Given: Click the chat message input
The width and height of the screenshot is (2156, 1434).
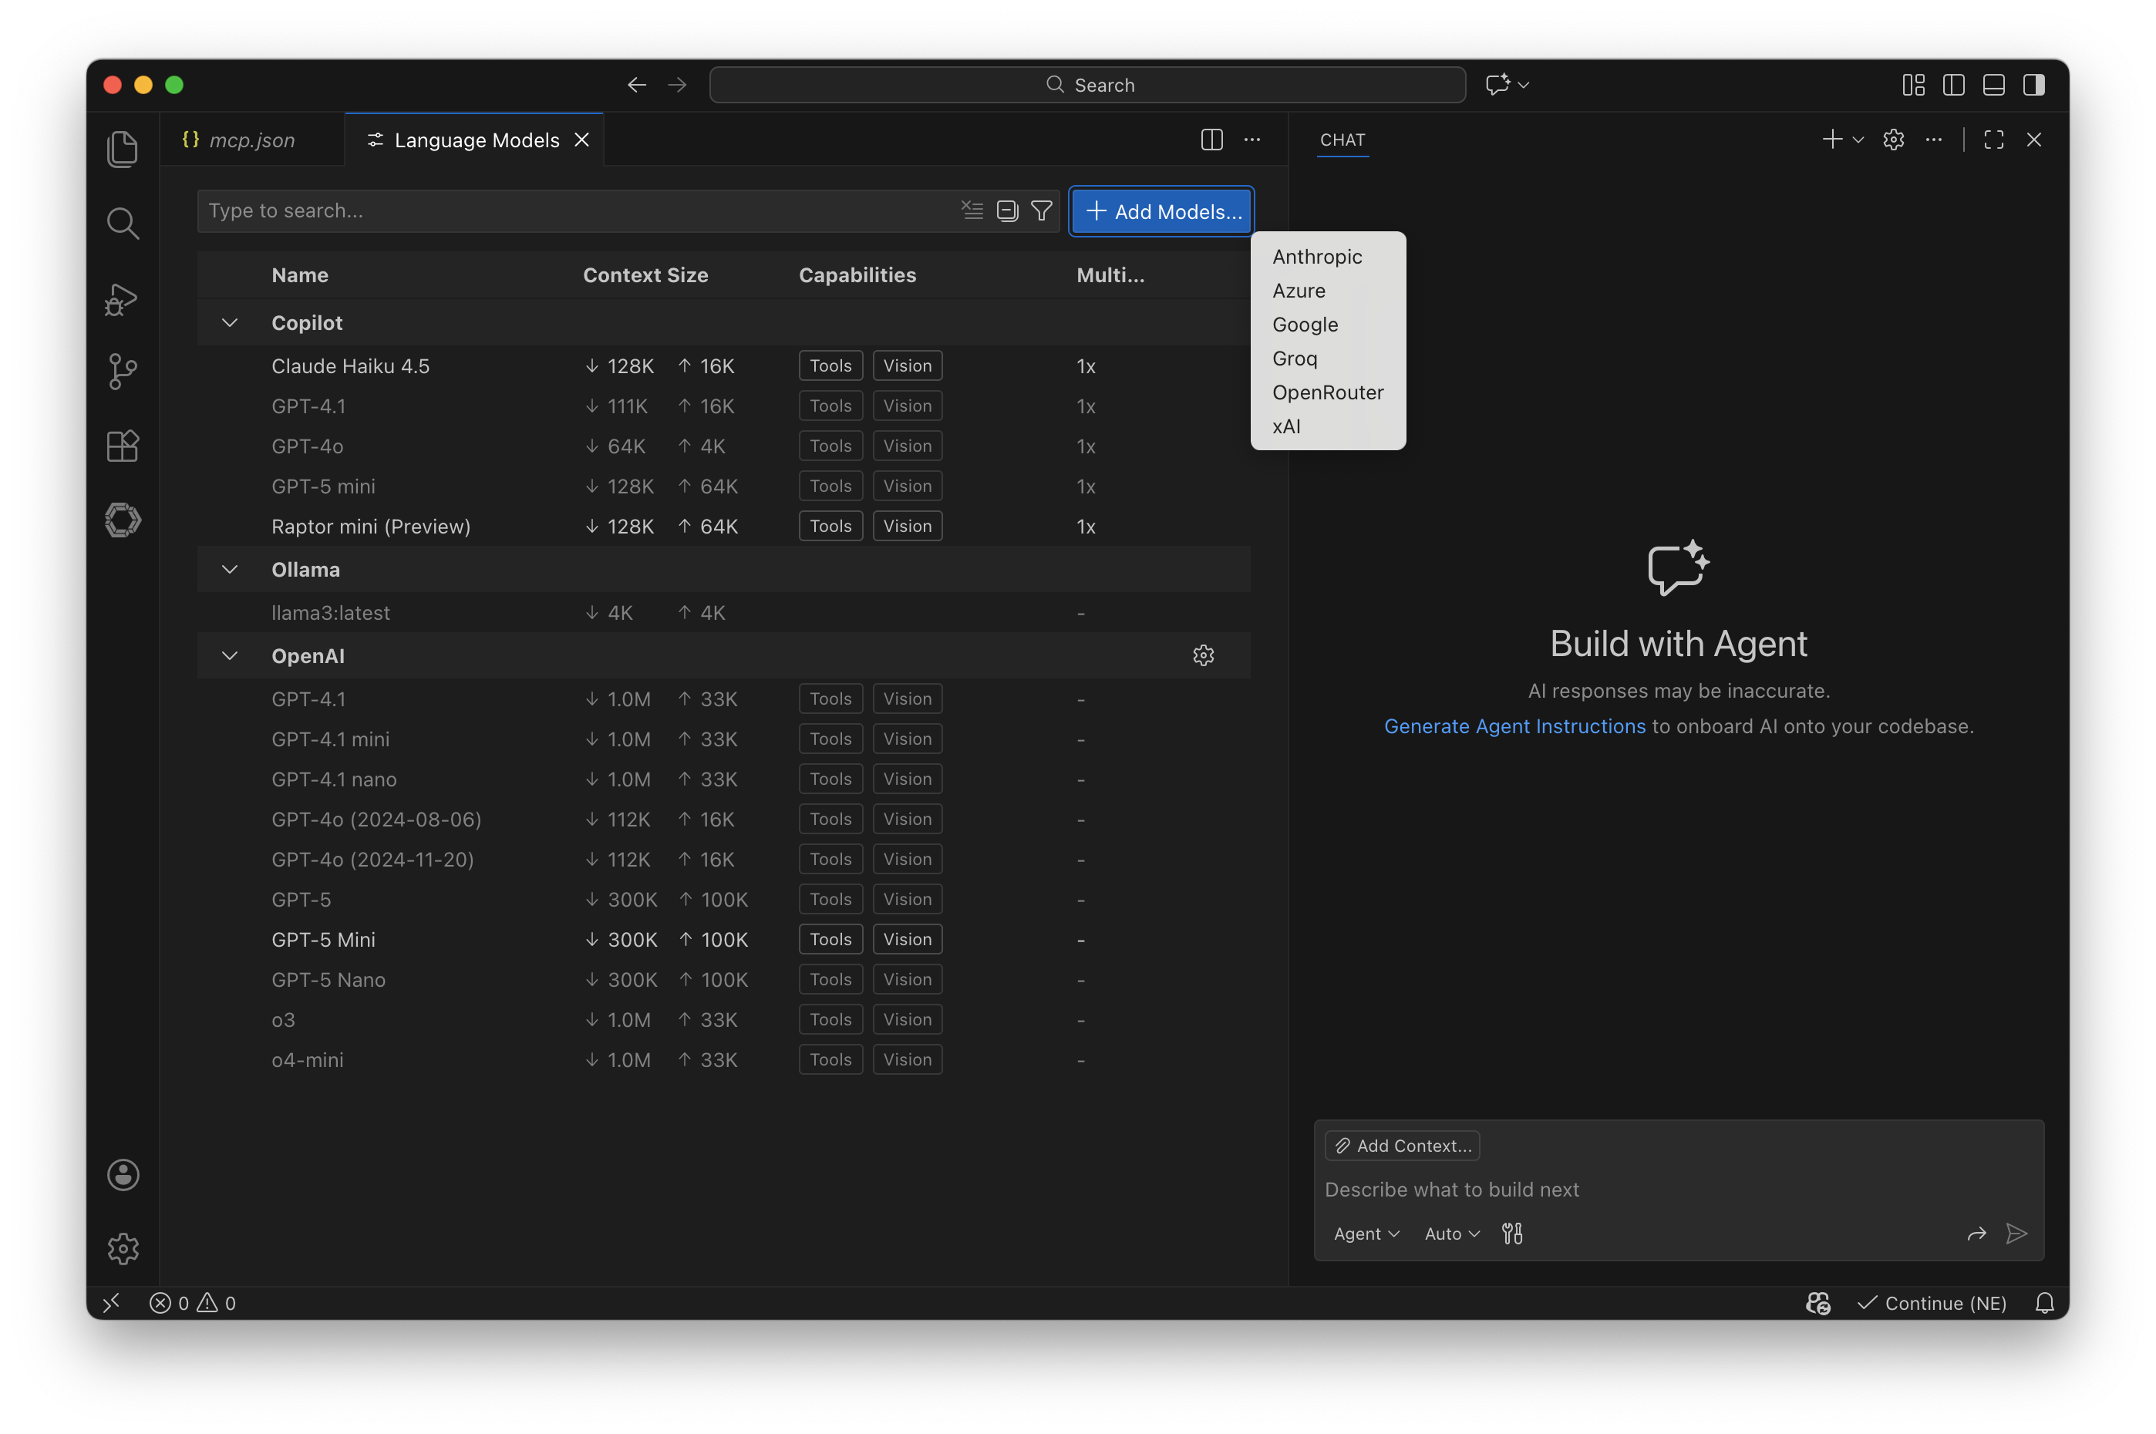Looking at the screenshot, I should coord(1679,1190).
